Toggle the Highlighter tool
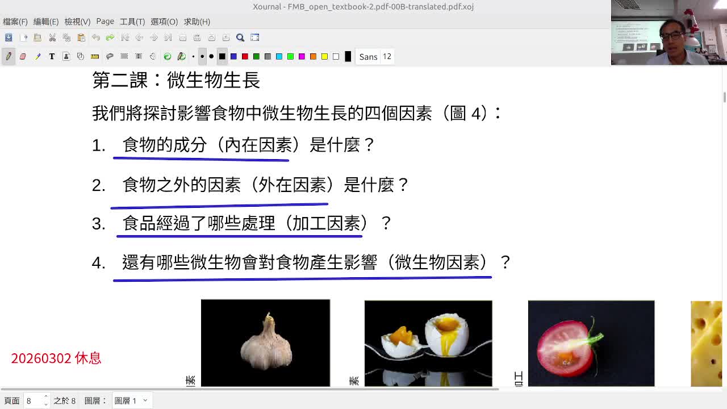The width and height of the screenshot is (727, 409). coord(37,56)
